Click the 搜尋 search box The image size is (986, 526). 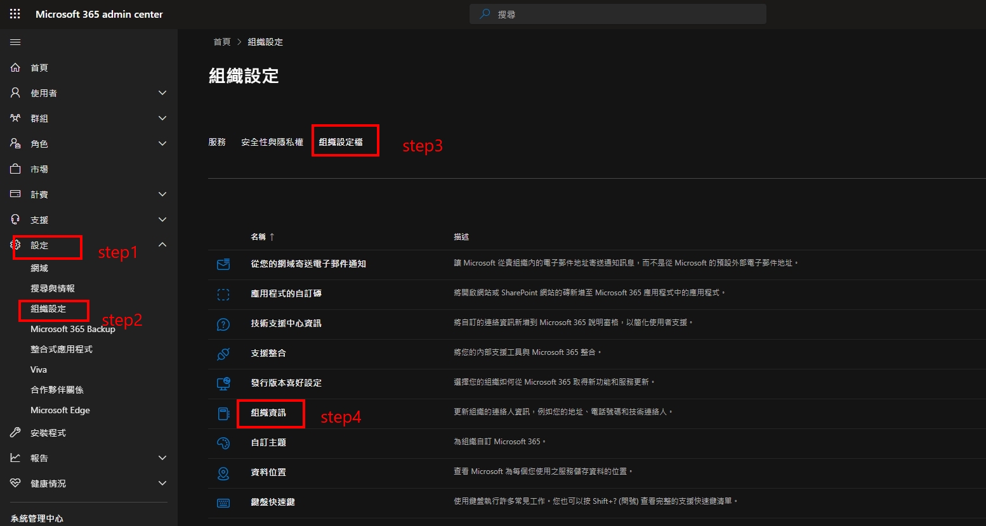pos(617,14)
